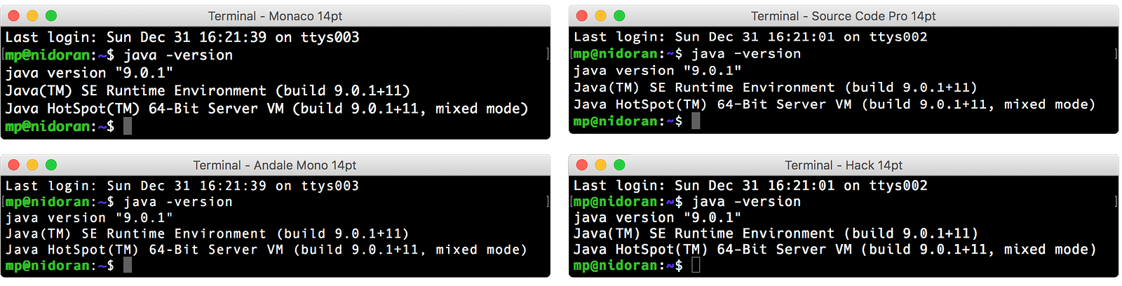The image size is (1122, 286).
Task: Close the Source Code Pro 14pt terminal
Action: [581, 15]
